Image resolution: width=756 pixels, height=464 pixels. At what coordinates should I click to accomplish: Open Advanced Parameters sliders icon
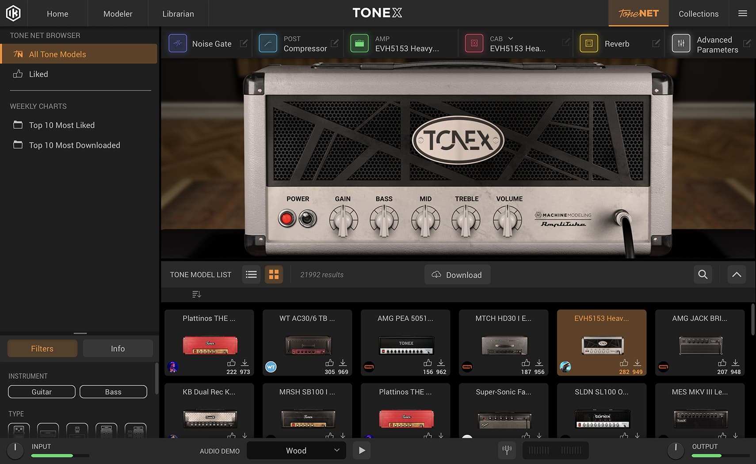[x=681, y=43]
